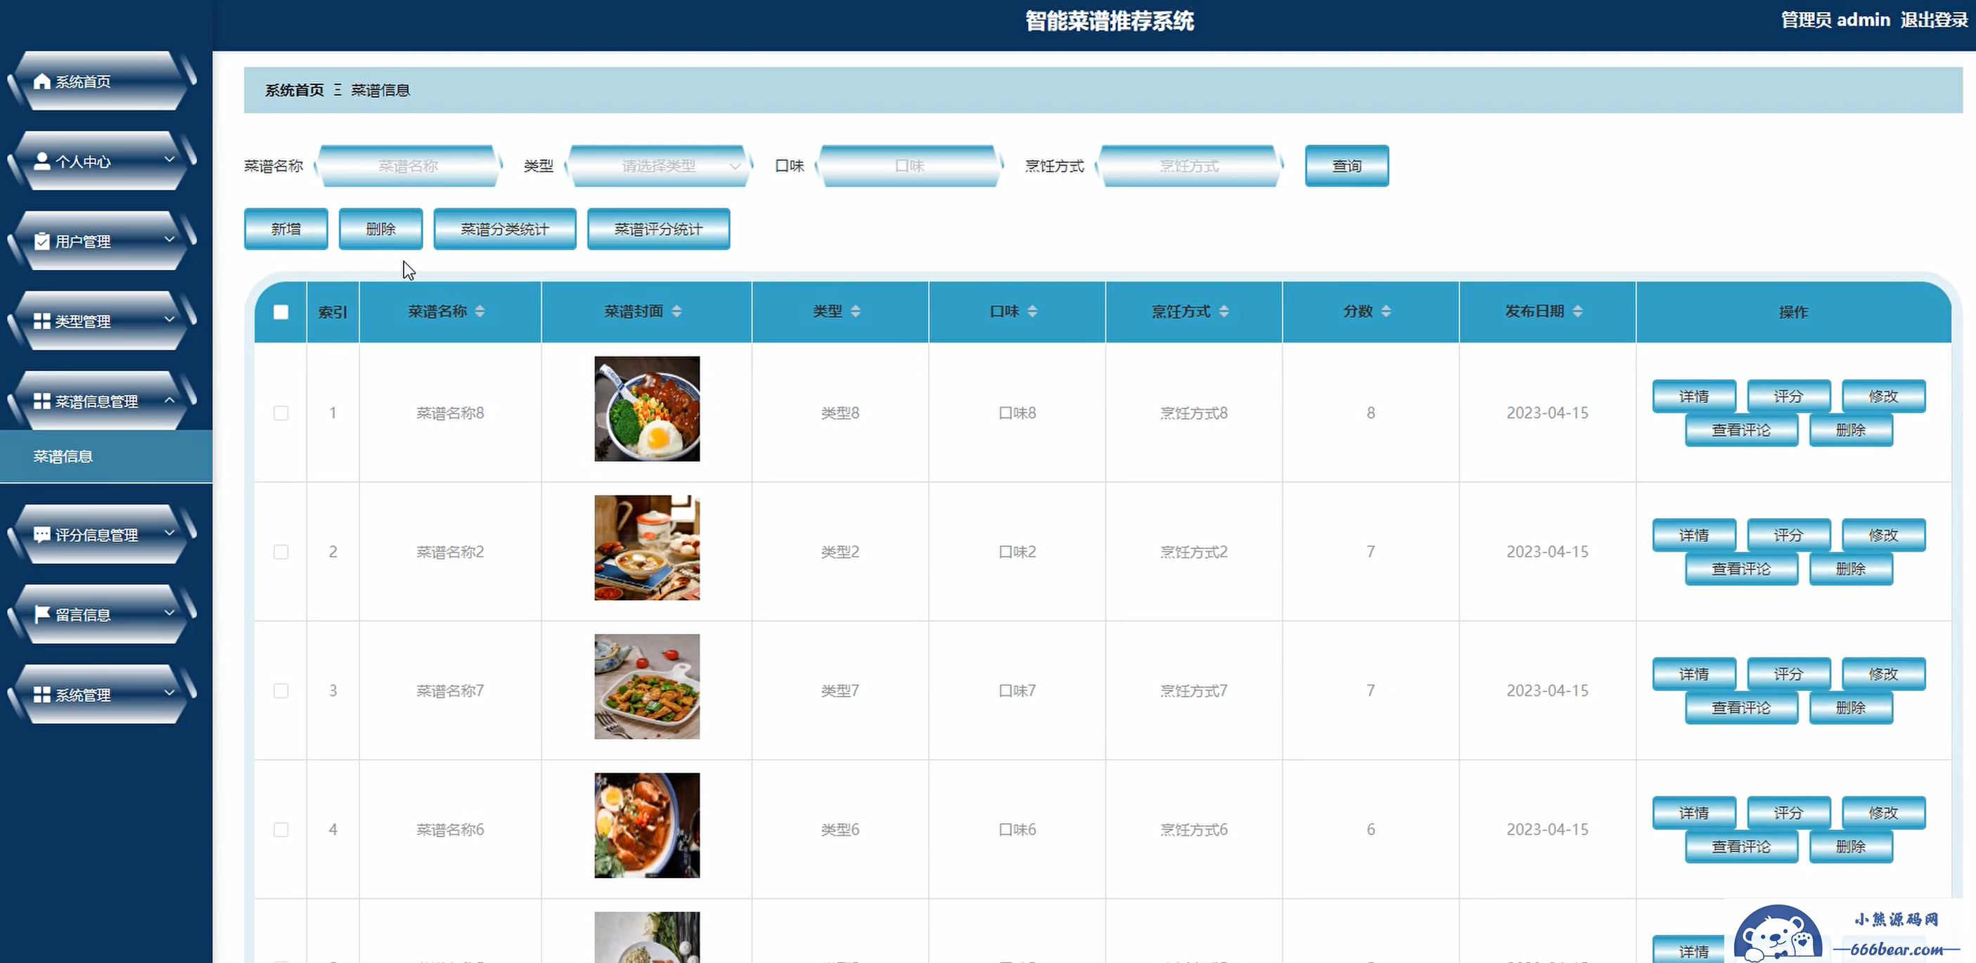This screenshot has height=963, width=1976.
Task: Check the row for 菜谱名称6
Action: [281, 829]
